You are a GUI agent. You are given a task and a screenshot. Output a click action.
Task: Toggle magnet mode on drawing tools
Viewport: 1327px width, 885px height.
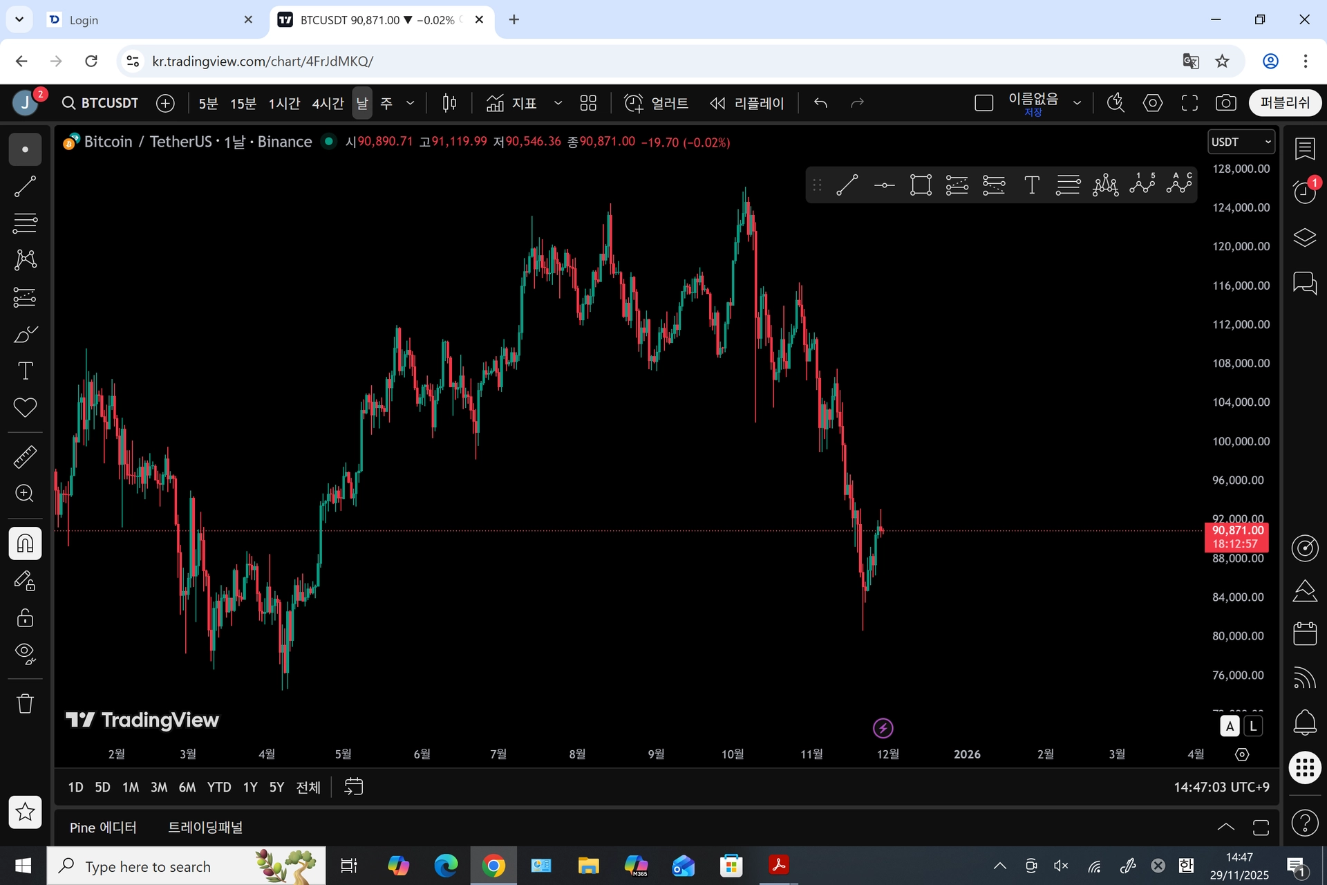tap(25, 544)
